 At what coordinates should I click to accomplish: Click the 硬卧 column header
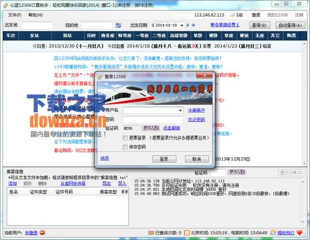click(x=213, y=36)
